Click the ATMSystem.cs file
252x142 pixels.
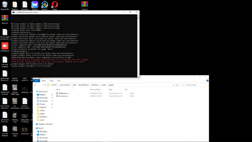click(64, 93)
